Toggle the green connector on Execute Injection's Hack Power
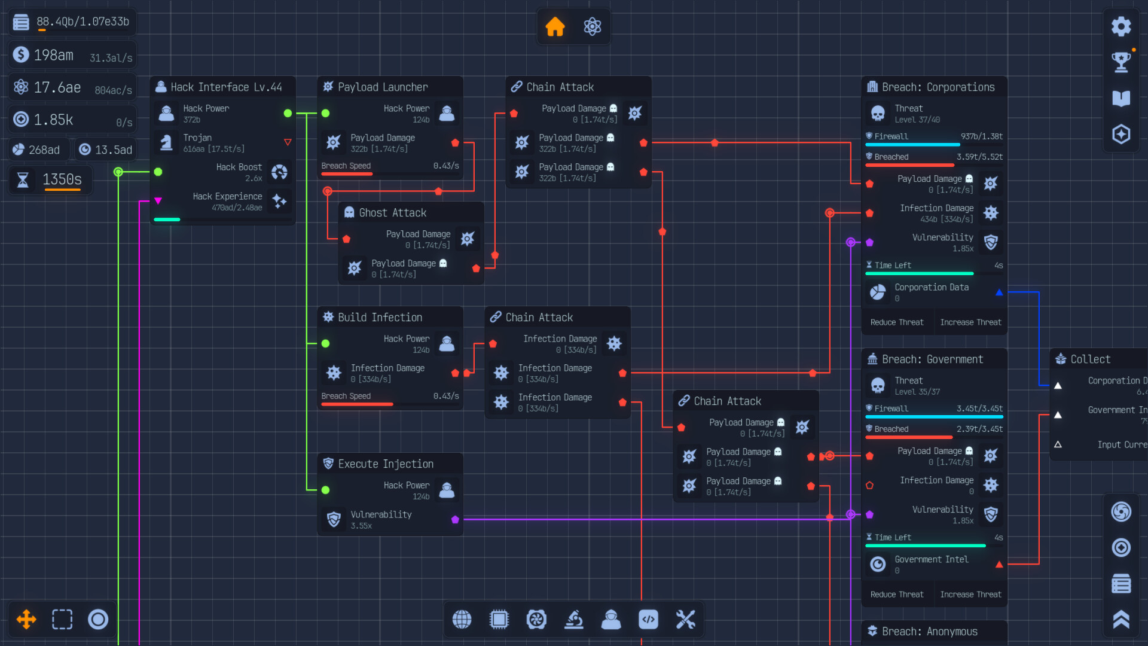The width and height of the screenshot is (1148, 646). tap(326, 489)
